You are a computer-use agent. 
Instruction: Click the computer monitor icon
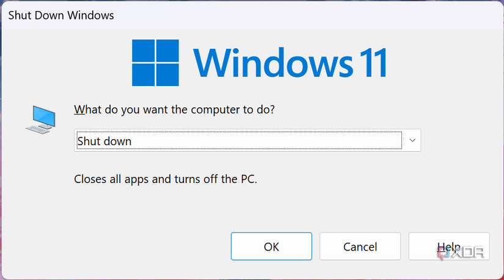pyautogui.click(x=42, y=118)
